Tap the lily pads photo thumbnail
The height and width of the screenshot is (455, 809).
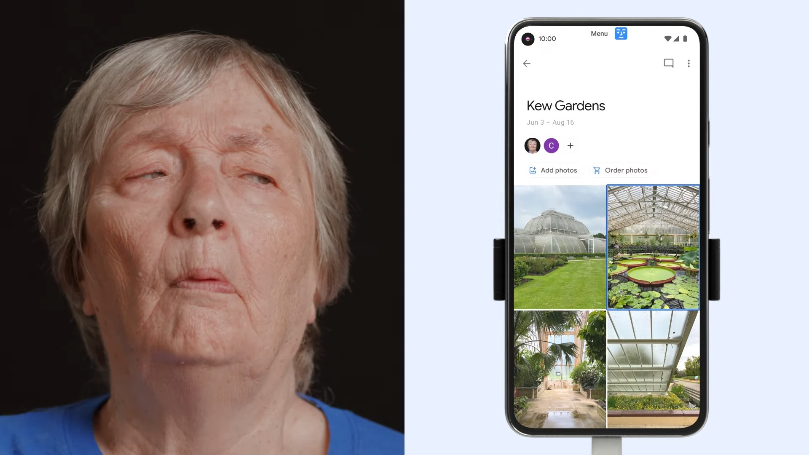653,246
